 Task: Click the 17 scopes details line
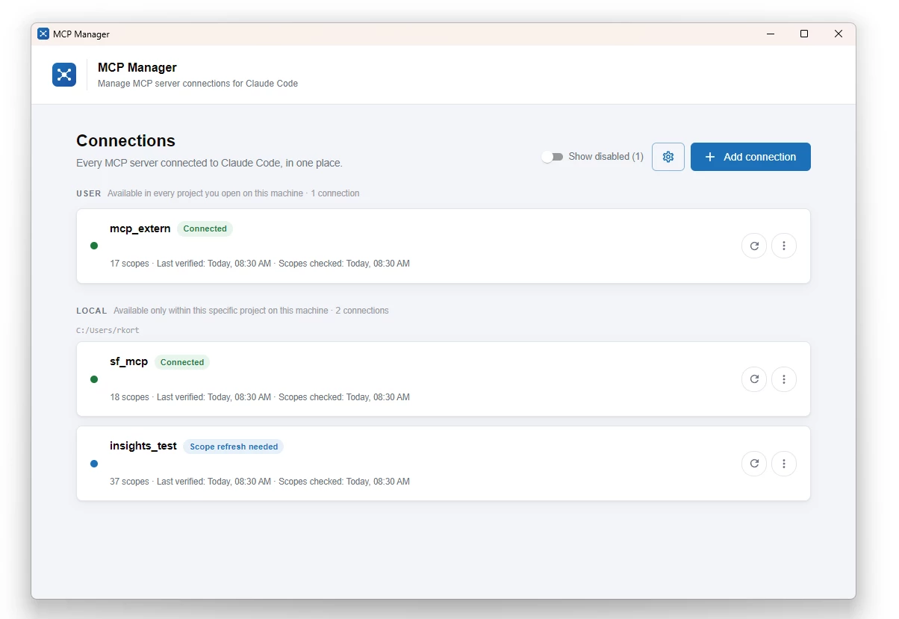(x=260, y=264)
